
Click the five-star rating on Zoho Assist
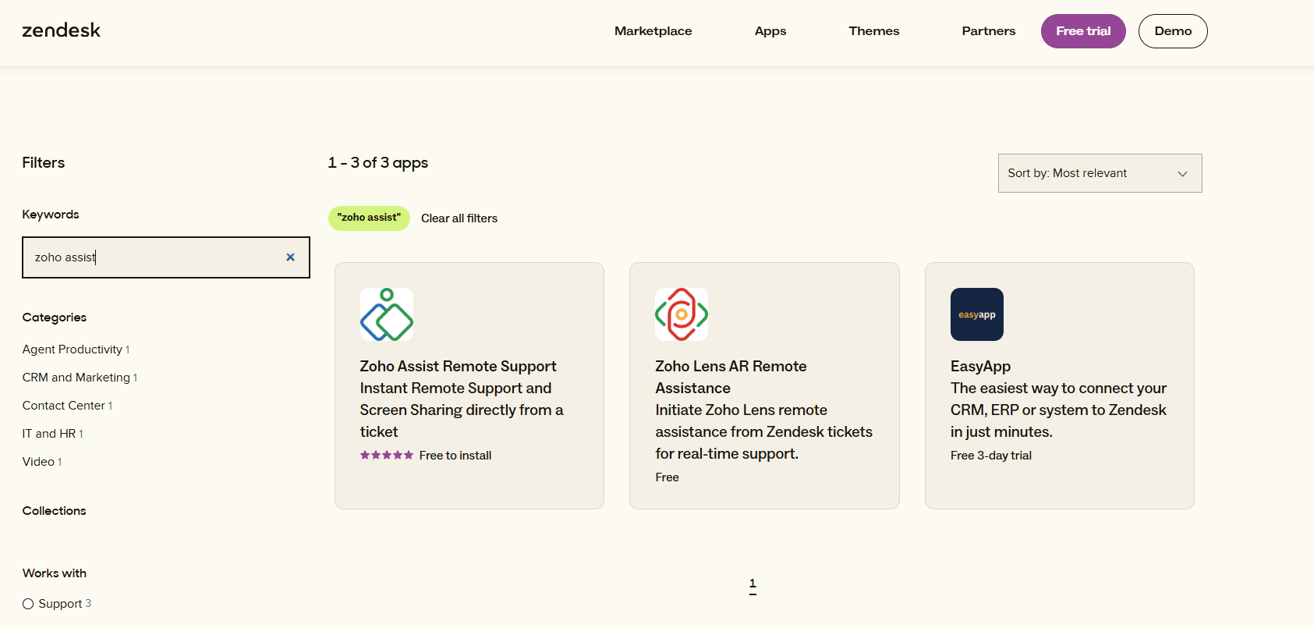tap(386, 456)
